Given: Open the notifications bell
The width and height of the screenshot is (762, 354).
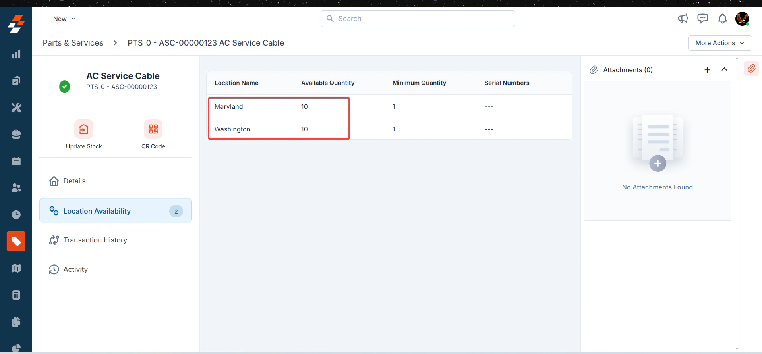Looking at the screenshot, I should click(722, 19).
